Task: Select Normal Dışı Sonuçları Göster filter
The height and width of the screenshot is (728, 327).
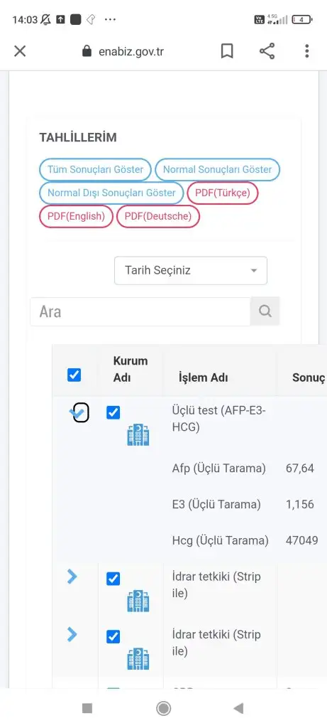Action: tap(111, 193)
